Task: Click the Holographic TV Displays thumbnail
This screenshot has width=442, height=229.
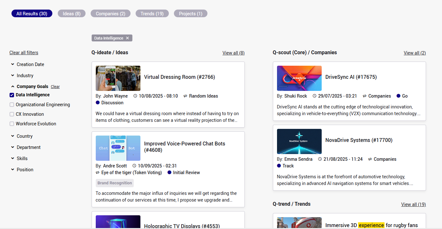Action: (118, 222)
